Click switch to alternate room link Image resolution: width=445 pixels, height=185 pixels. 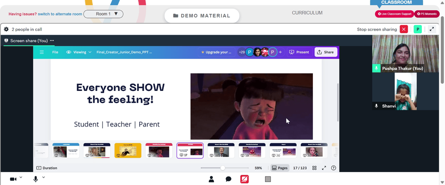click(60, 14)
